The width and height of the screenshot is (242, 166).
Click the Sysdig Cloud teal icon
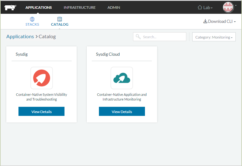coord(122,78)
